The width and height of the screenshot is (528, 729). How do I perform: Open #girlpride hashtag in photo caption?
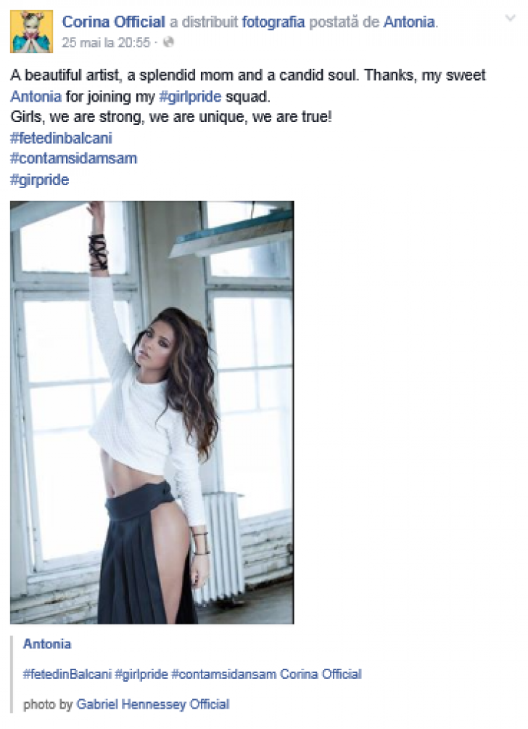click(141, 674)
